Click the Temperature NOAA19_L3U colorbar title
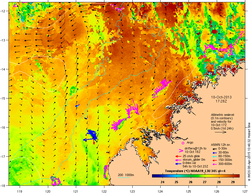Image resolution: width=251 pixels, height=194 pixels. click(x=195, y=171)
